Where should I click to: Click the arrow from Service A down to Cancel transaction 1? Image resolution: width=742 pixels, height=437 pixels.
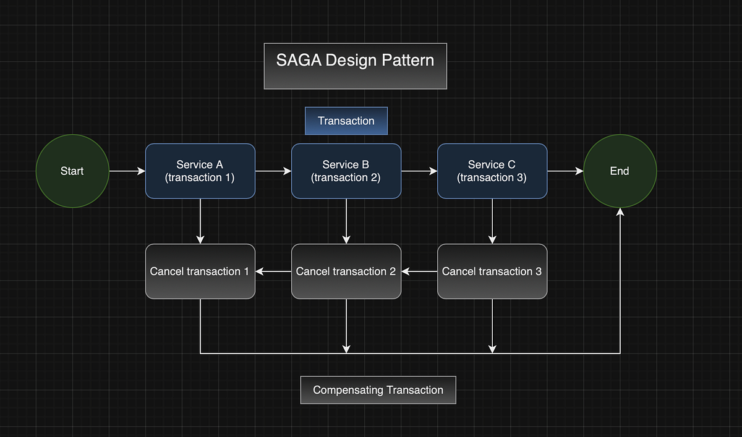coord(200,221)
